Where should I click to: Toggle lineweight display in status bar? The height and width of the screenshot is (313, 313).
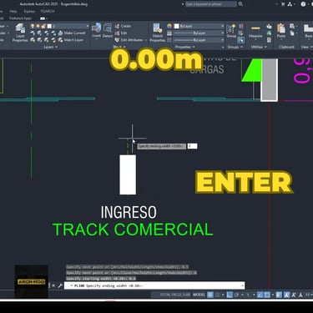(x=279, y=295)
